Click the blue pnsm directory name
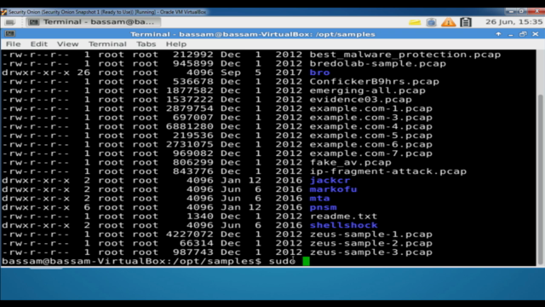The image size is (545, 307). pyautogui.click(x=324, y=208)
